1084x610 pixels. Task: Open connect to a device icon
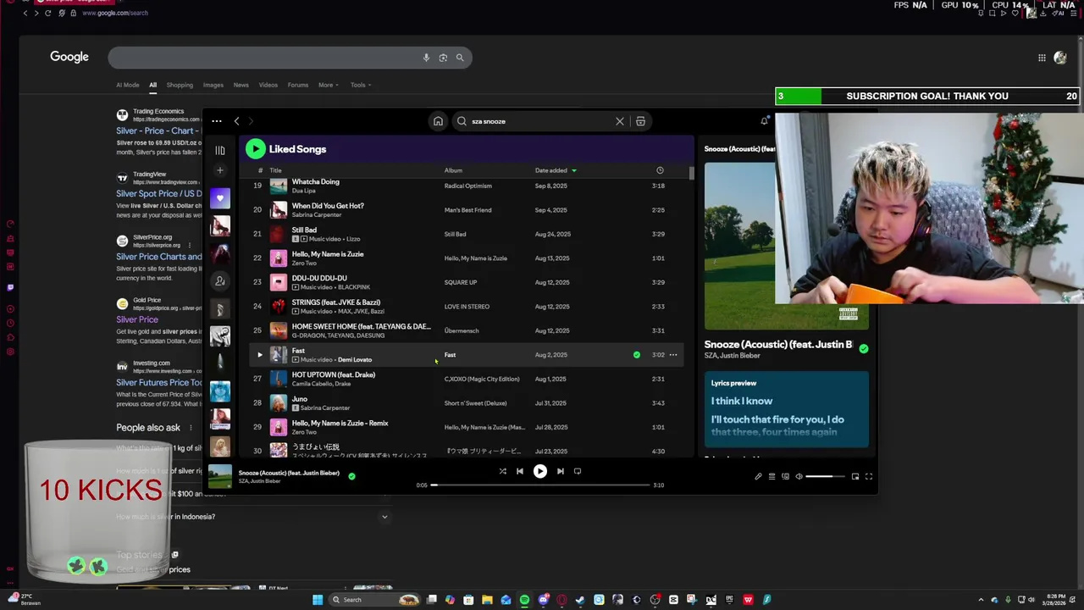(785, 476)
